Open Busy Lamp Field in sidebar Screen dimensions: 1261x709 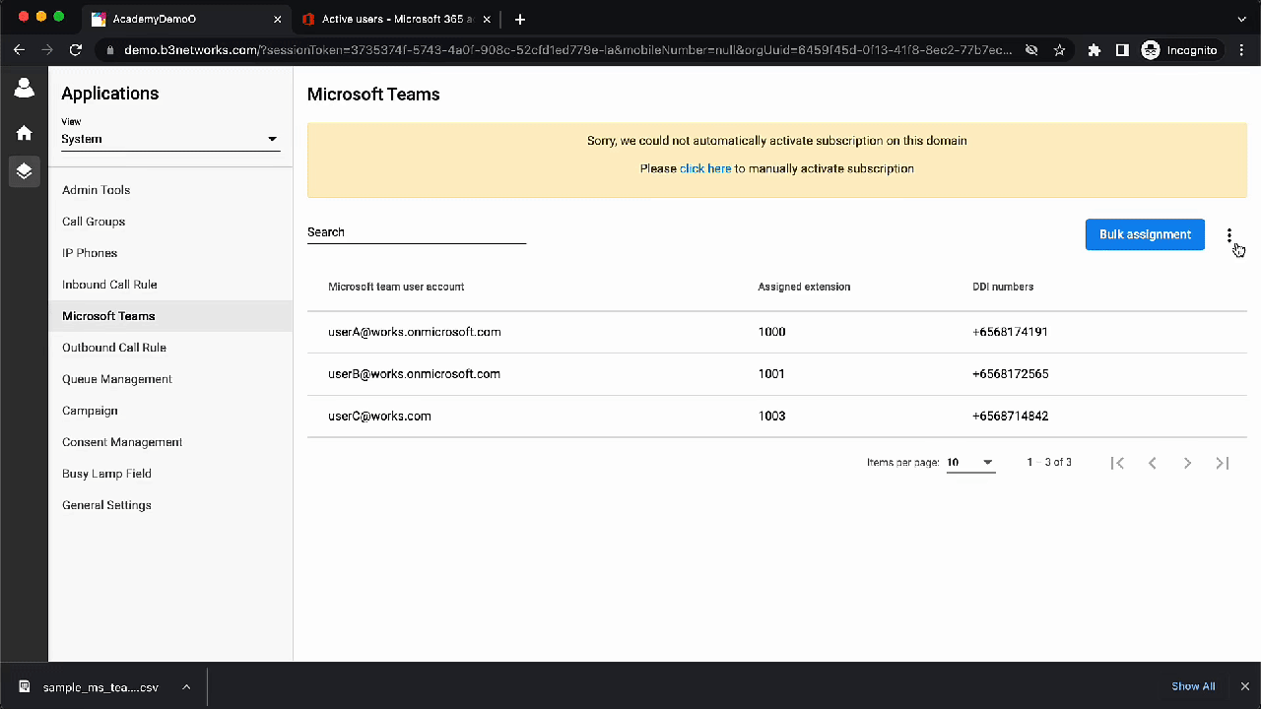tap(169, 474)
